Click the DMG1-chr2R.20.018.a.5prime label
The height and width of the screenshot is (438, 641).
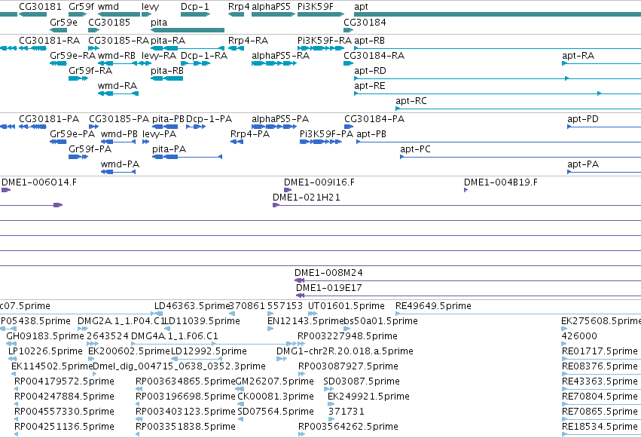click(345, 351)
